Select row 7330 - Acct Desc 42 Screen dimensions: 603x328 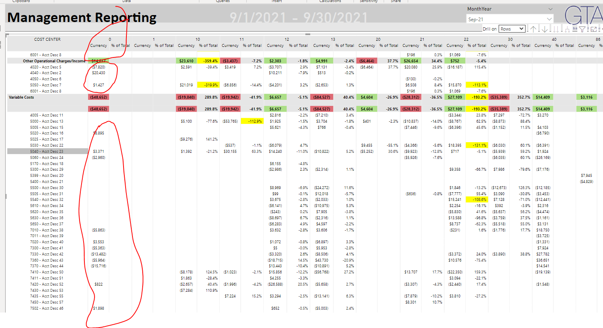click(x=47, y=254)
